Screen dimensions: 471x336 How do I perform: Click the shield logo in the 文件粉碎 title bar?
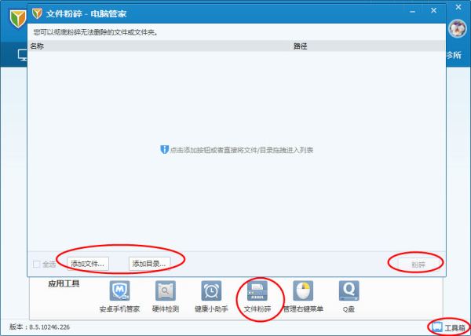pos(37,13)
